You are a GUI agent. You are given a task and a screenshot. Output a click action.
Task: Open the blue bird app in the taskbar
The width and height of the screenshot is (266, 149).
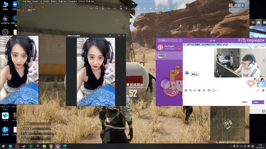pos(10,146)
